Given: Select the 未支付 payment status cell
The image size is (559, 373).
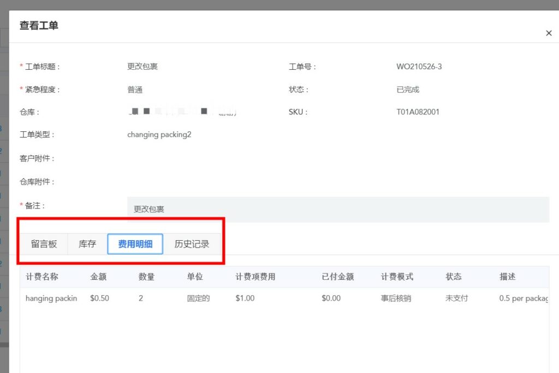Looking at the screenshot, I should [x=455, y=298].
